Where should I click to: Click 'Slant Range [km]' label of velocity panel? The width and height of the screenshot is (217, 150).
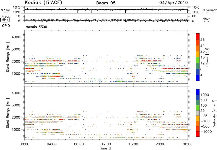click(8, 113)
